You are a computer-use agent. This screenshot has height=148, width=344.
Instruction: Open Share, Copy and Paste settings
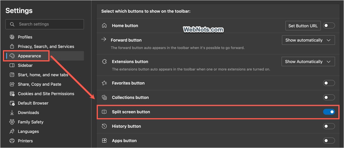tap(39, 84)
